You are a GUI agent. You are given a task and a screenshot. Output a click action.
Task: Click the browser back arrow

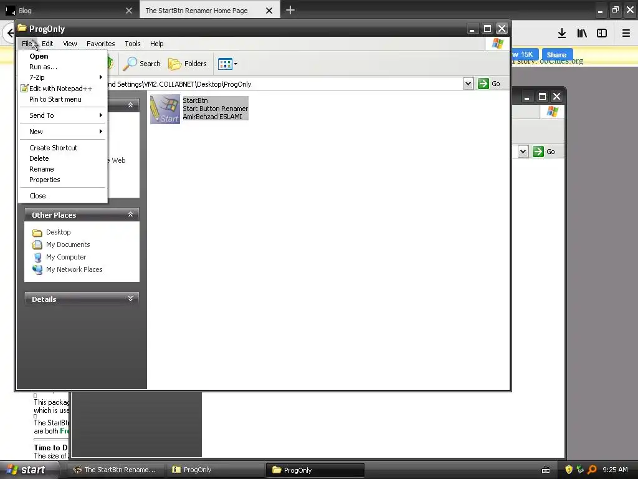[10, 34]
